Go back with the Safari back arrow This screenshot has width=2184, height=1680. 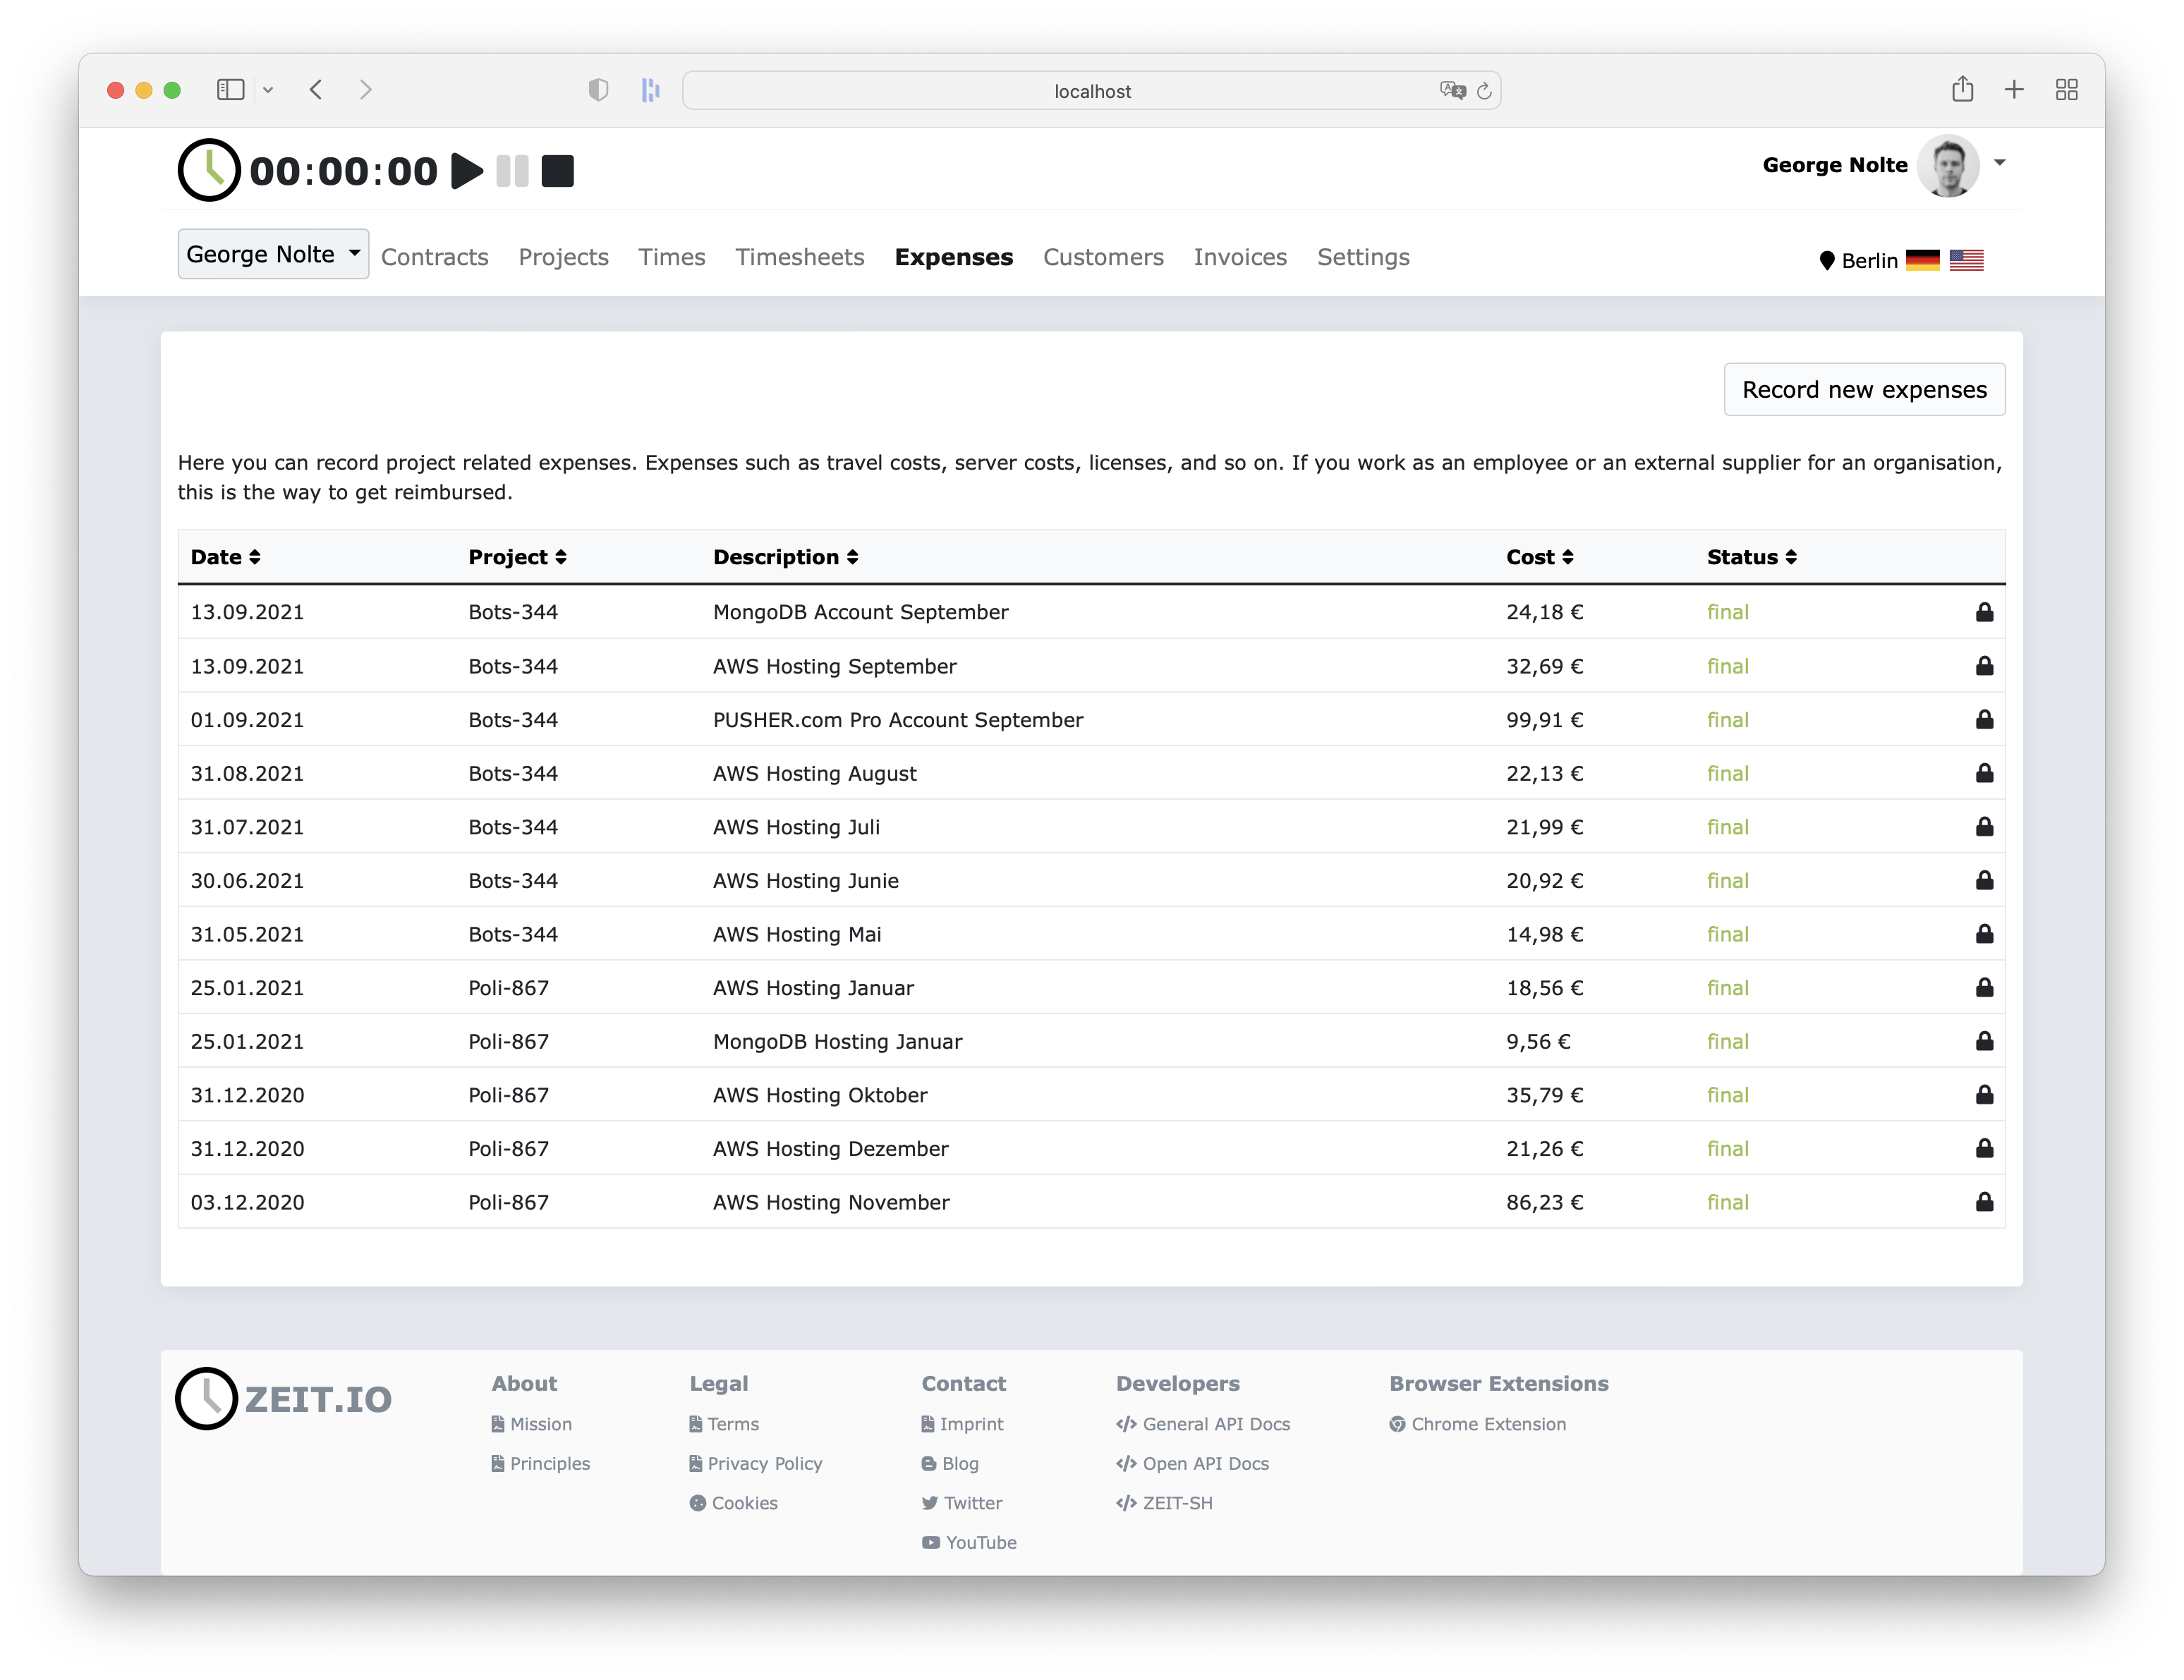tap(316, 90)
